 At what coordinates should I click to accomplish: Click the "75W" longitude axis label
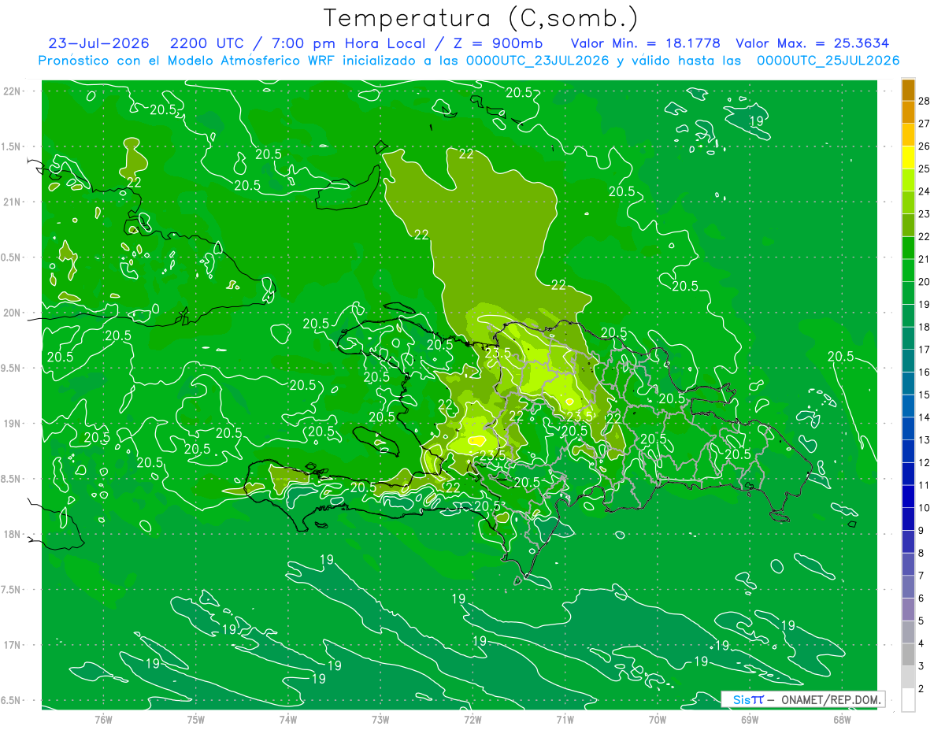(196, 718)
